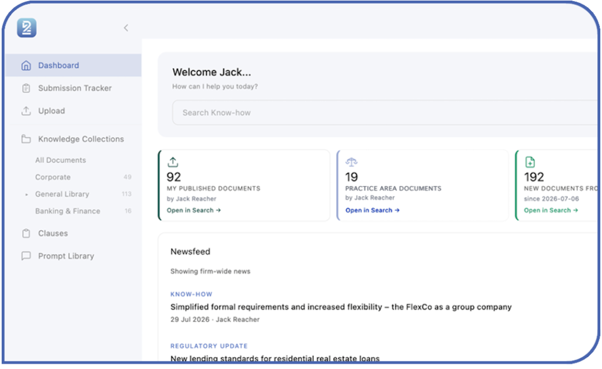The width and height of the screenshot is (602, 369).
Task: Click the General Library count 113
Action: point(127,194)
